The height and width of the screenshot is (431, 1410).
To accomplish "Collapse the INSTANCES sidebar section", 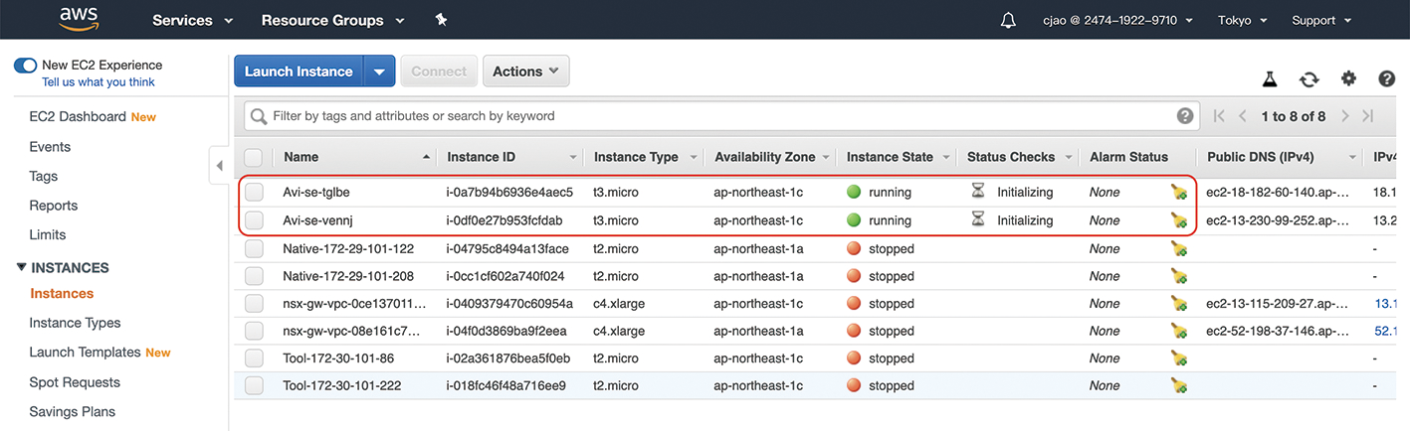I will tap(23, 267).
